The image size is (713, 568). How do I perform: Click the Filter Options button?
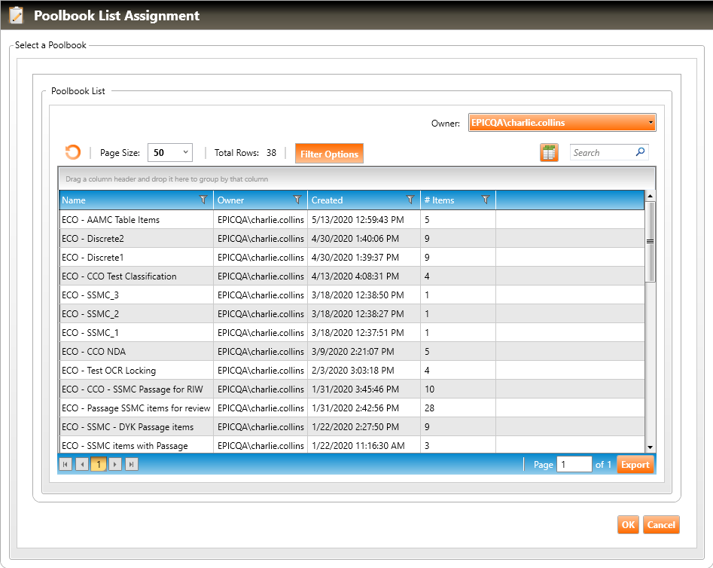(x=329, y=154)
